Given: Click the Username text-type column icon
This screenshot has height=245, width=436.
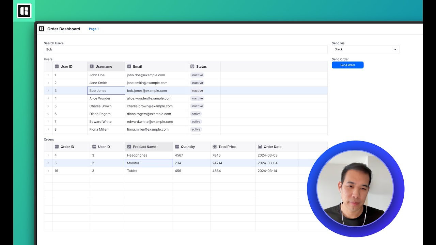Looking at the screenshot, I should point(92,67).
